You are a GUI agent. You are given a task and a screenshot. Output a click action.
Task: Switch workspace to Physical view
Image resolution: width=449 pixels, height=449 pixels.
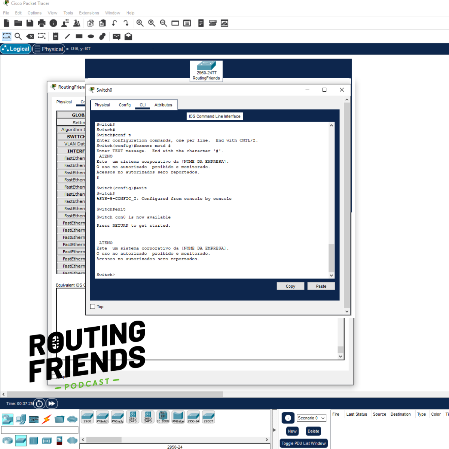pyautogui.click(x=49, y=49)
